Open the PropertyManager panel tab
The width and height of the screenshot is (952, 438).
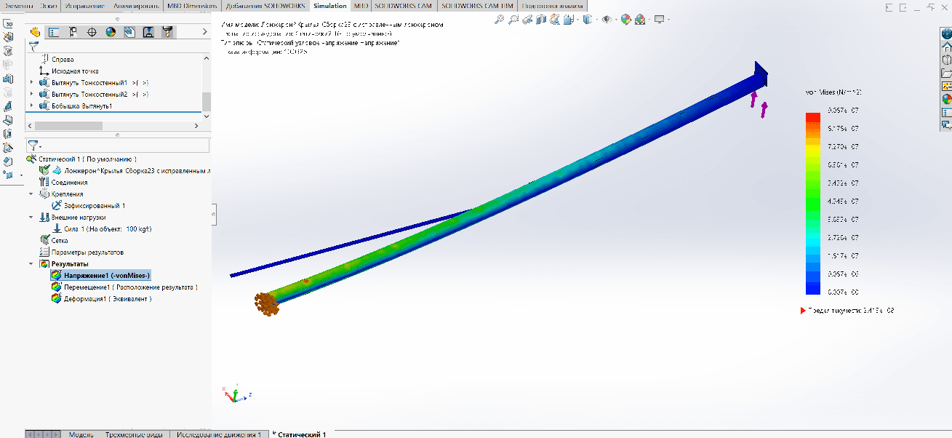pos(54,32)
